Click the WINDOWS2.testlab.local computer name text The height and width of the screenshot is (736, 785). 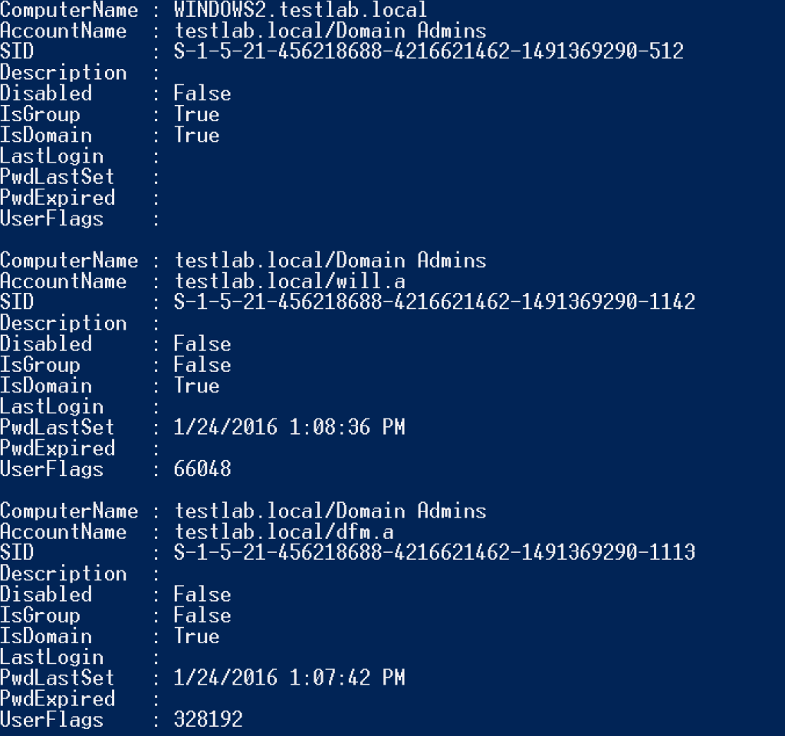tap(301, 10)
